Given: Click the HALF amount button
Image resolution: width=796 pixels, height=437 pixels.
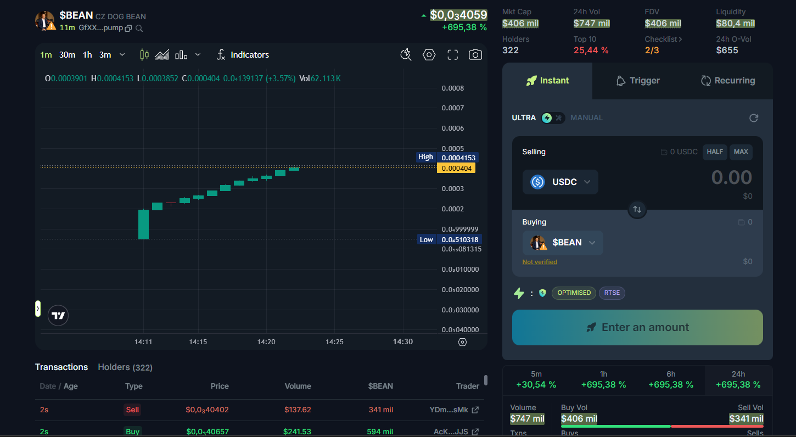Looking at the screenshot, I should [x=715, y=152].
